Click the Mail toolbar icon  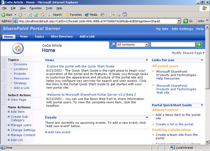click(x=110, y=15)
